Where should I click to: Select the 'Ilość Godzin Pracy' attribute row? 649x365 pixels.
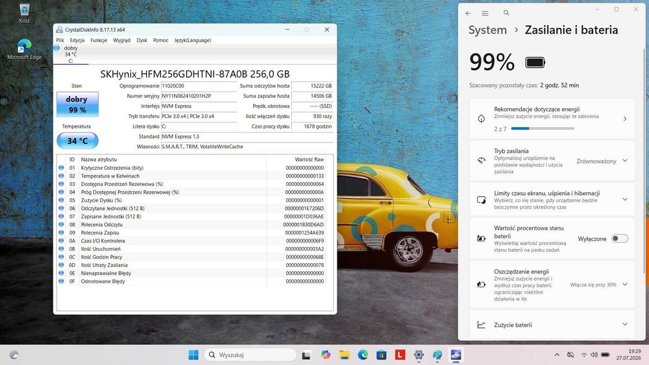point(191,257)
